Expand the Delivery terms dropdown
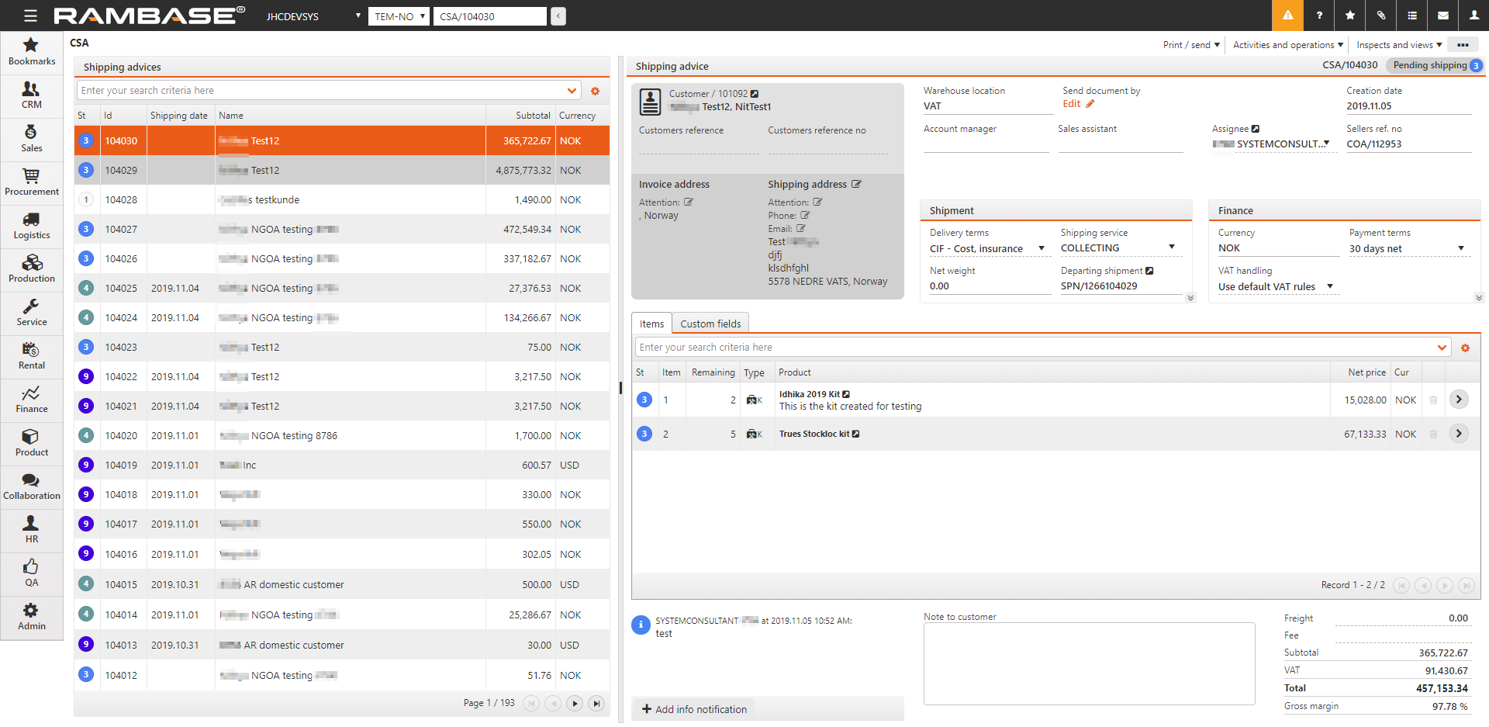The image size is (1489, 727). tap(1042, 248)
